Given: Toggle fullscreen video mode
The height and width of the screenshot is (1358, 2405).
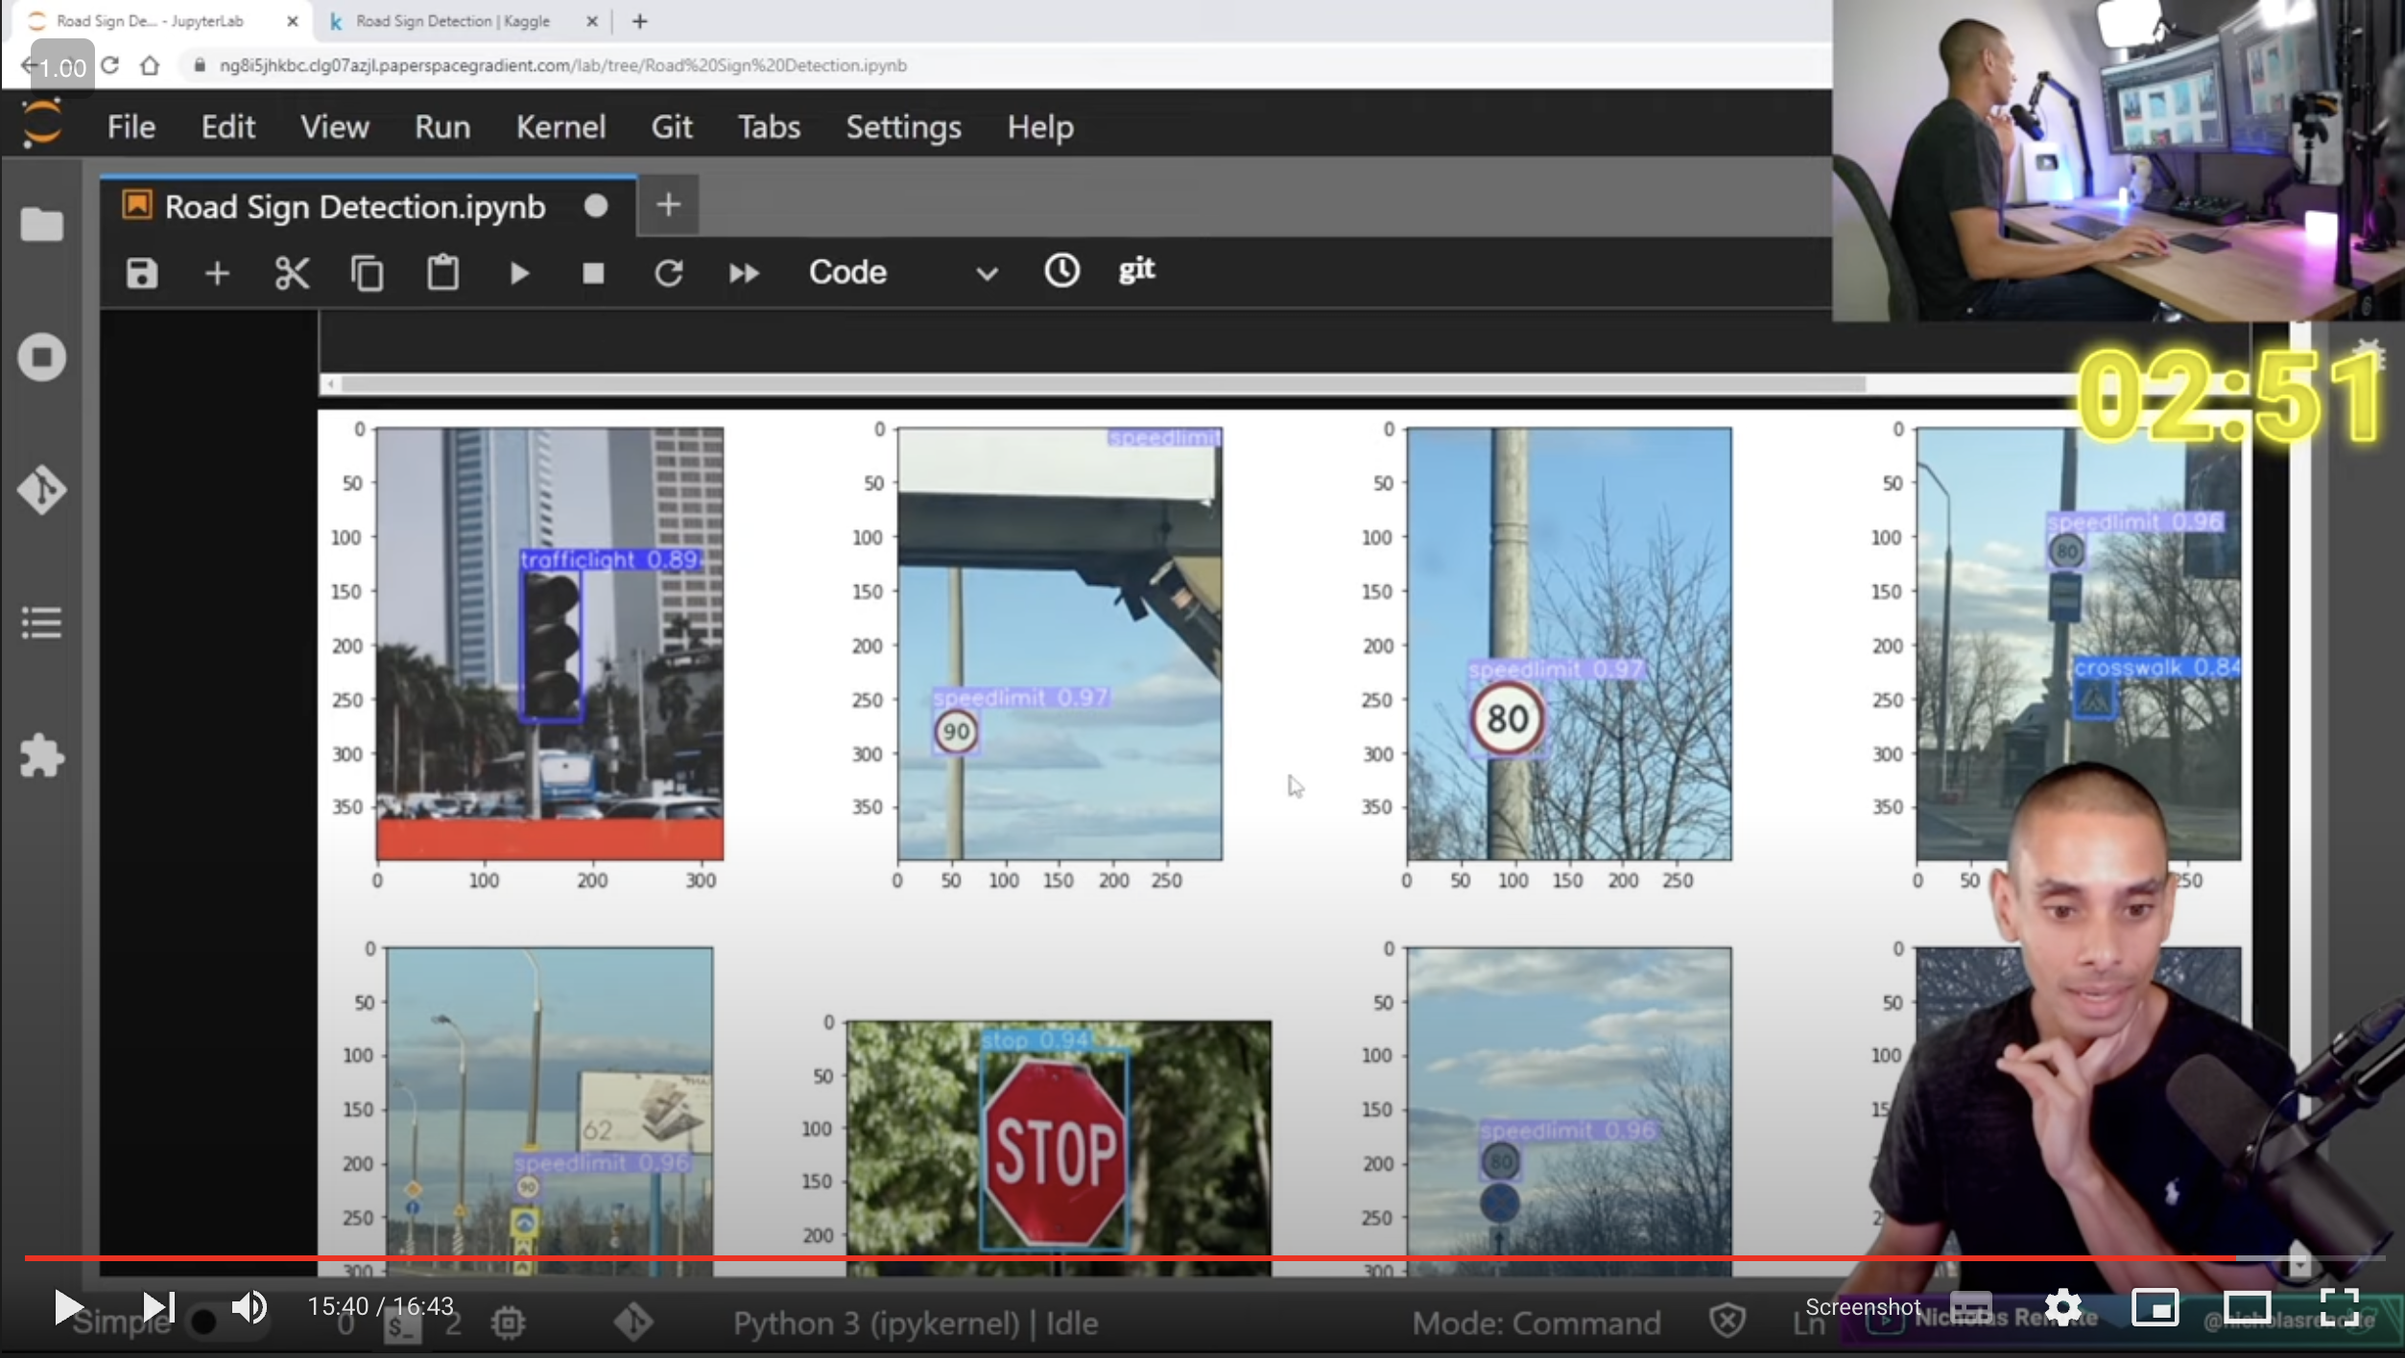Looking at the screenshot, I should coord(2339,1306).
